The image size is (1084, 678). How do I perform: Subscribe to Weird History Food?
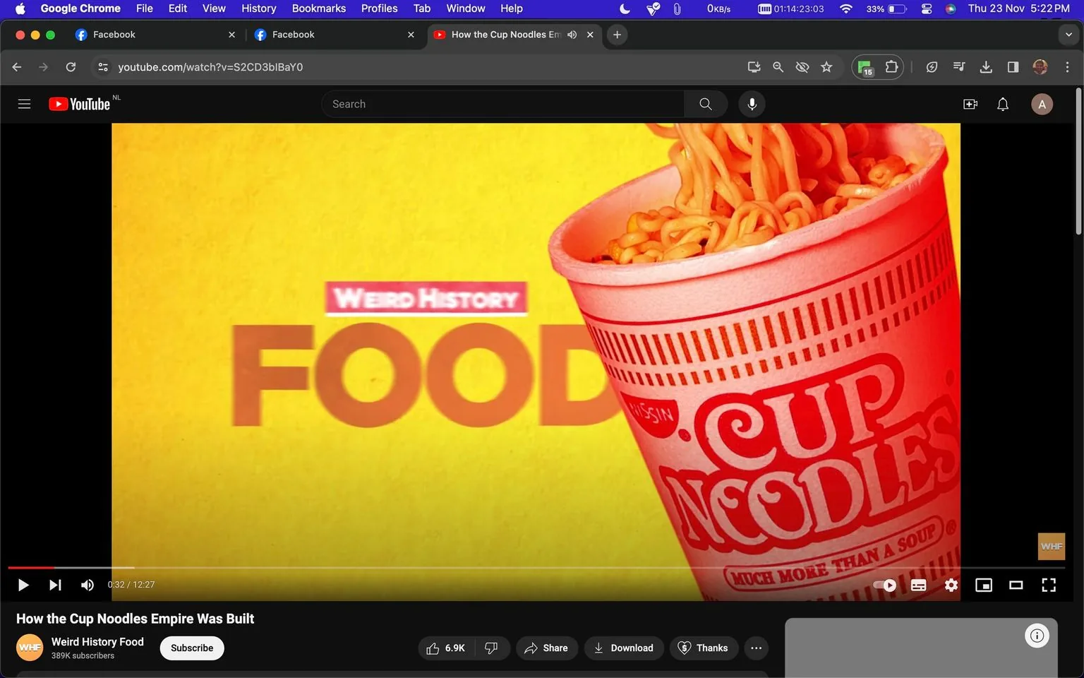point(191,648)
